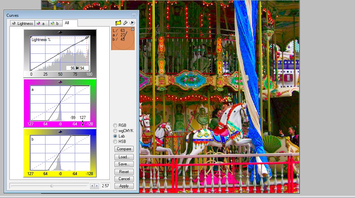The image size is (355, 198).
Task: Select the Lightness curve point near 87
Action: [x=82, y=41]
